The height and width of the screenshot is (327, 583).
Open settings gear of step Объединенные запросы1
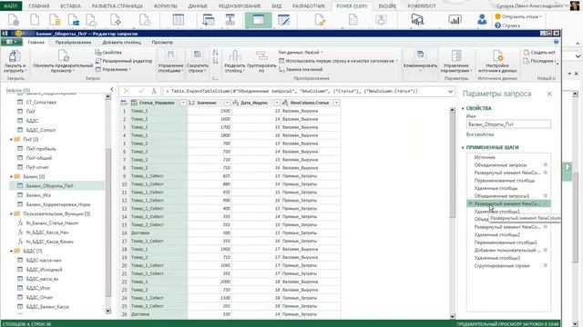(x=546, y=196)
